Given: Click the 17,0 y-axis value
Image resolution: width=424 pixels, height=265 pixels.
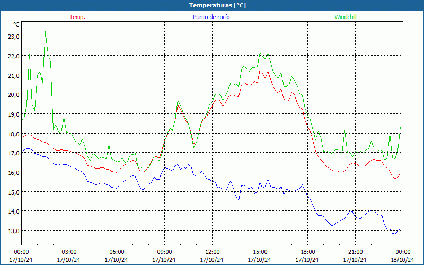Looking at the screenshot, I should [x=14, y=153].
